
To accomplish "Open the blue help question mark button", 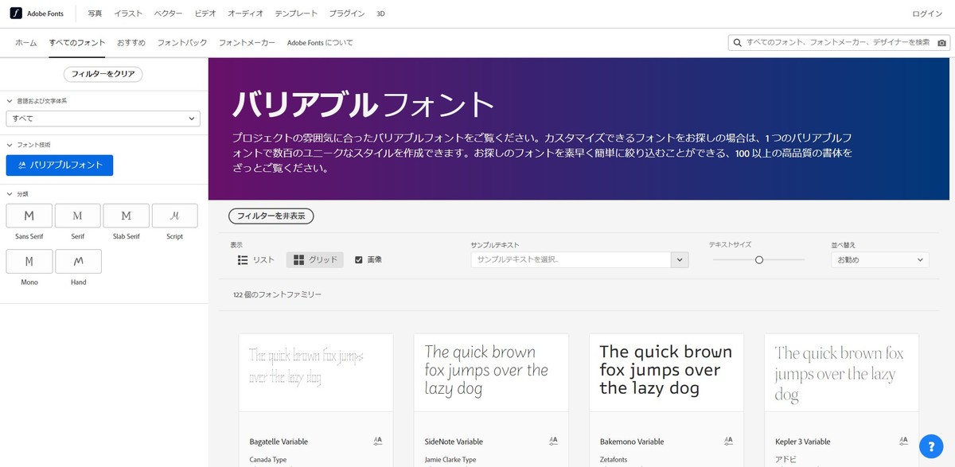I will pos(930,446).
